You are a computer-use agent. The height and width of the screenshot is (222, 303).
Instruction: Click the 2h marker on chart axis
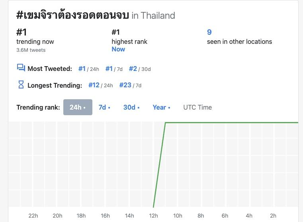[273, 216]
